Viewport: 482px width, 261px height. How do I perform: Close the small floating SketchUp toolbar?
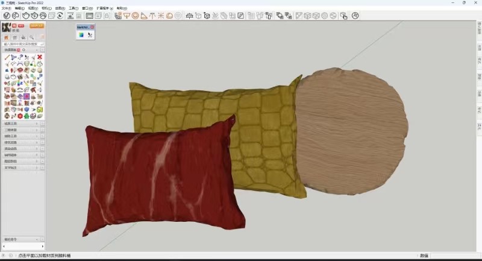pos(92,27)
